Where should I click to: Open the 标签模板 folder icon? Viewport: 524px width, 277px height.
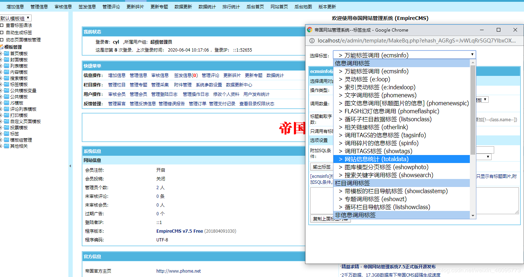click(x=7, y=84)
